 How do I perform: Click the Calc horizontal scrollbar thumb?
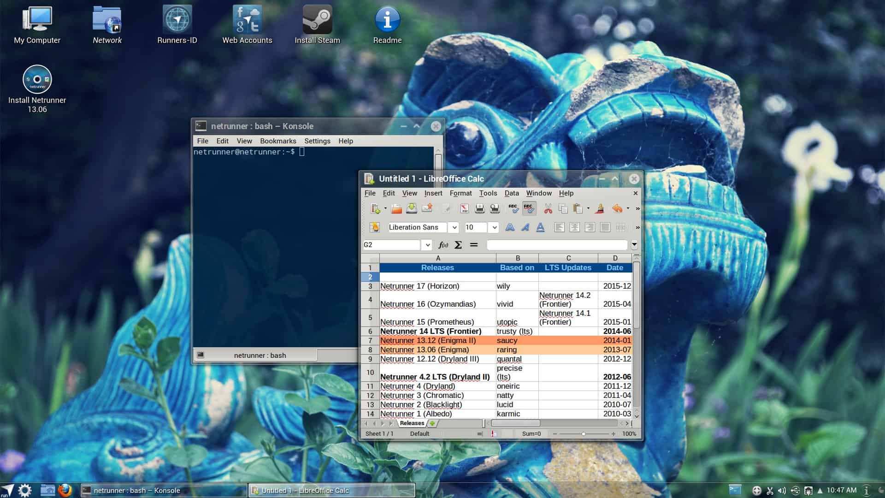(x=515, y=423)
